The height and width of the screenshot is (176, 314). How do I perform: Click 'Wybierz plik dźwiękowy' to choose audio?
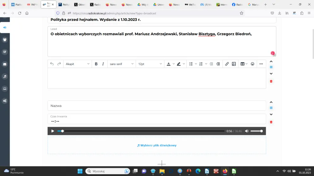click(x=157, y=145)
